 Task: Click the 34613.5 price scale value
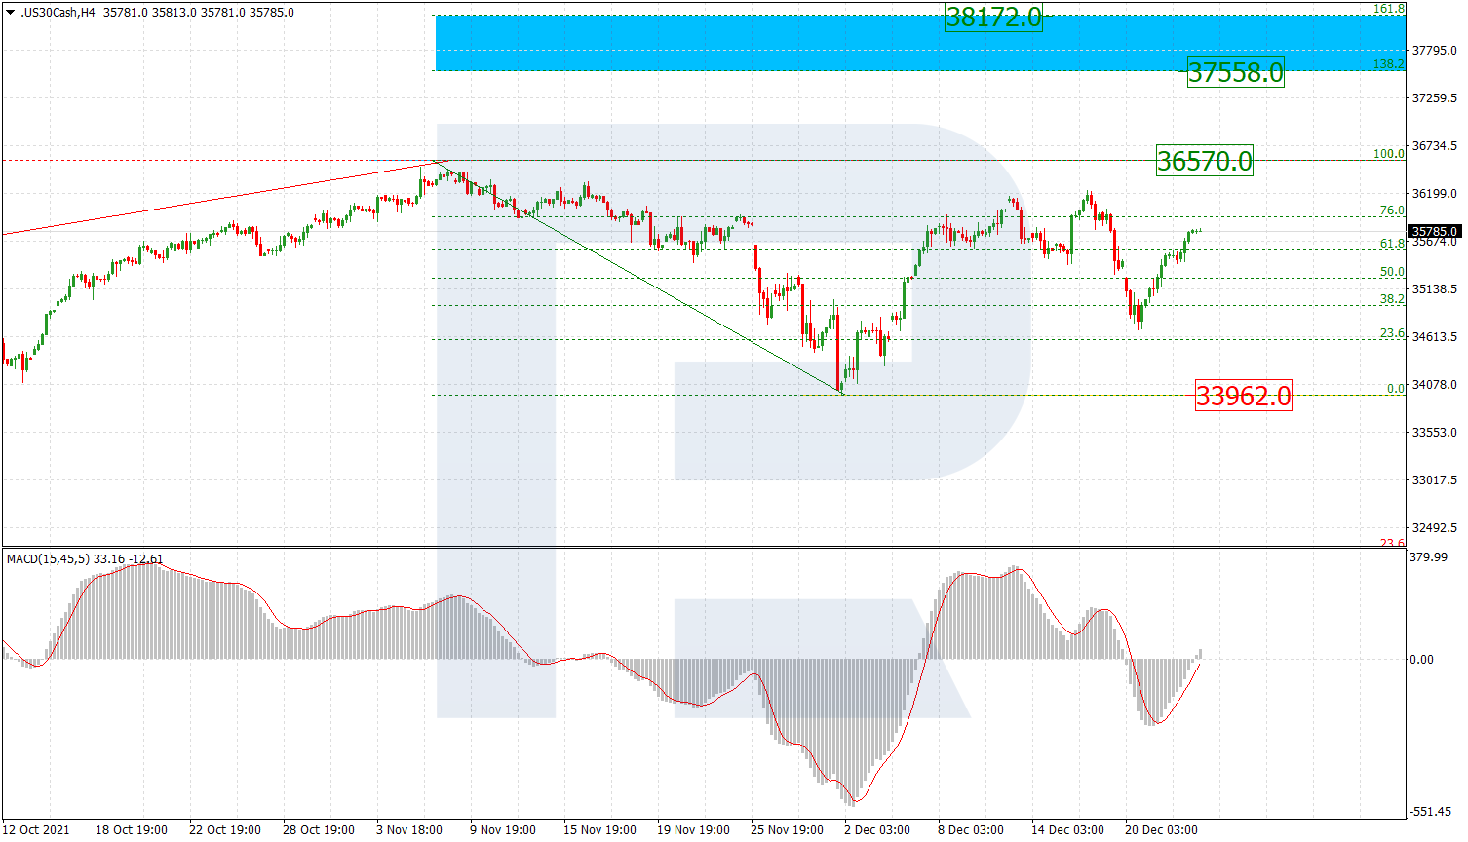tap(1434, 337)
